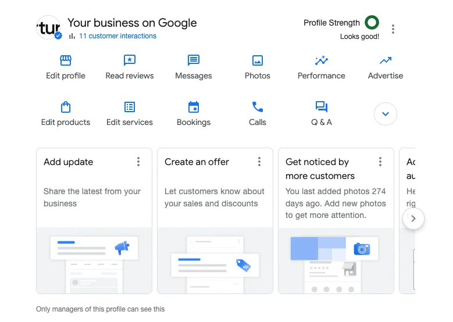Click Let customers know about sales text

tap(215, 198)
